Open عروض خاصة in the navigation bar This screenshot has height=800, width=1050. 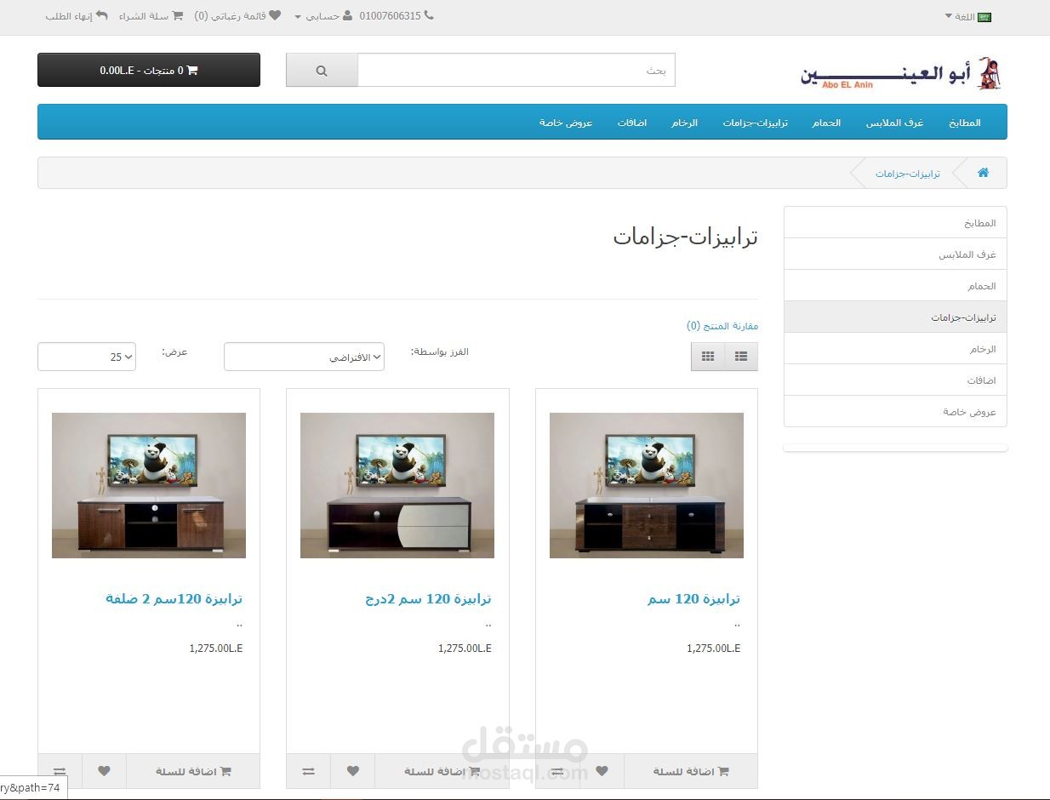coord(566,122)
